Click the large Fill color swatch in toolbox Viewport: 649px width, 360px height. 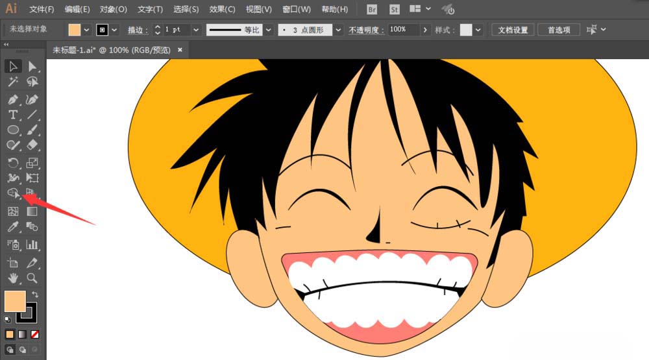coord(15,301)
